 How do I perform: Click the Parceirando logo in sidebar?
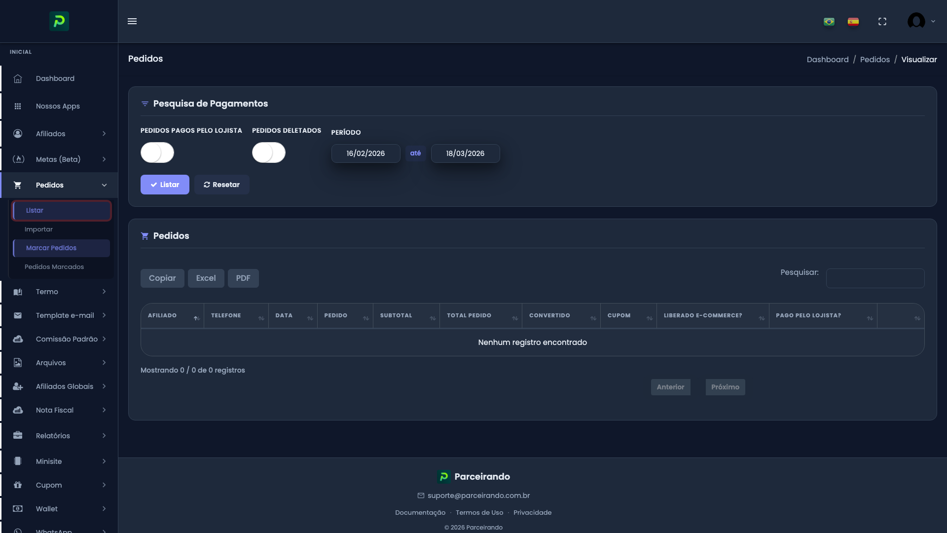(x=59, y=21)
